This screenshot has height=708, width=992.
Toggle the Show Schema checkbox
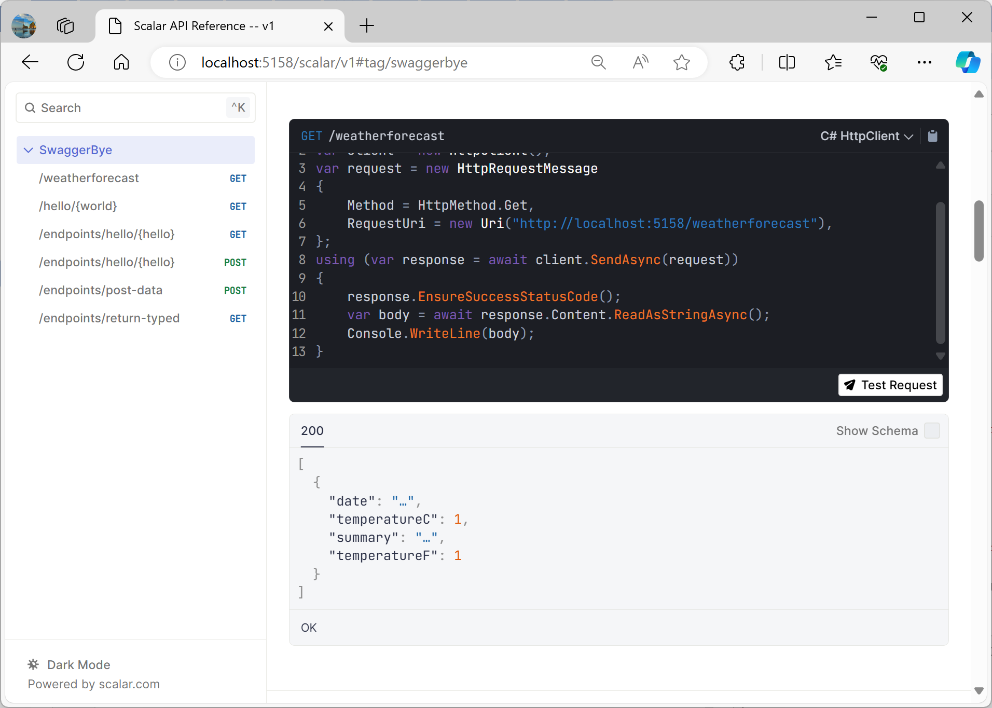coord(932,431)
